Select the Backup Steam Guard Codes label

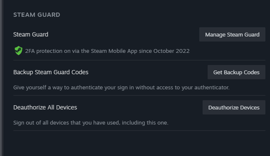coord(51,72)
